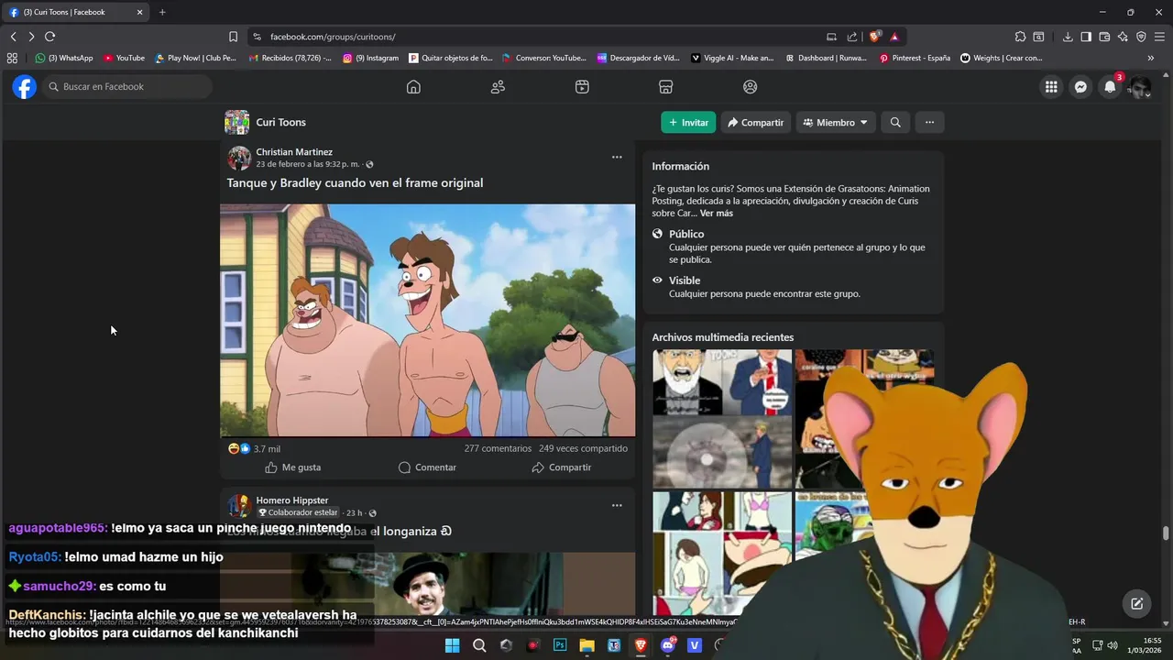Click the new message compose icon

pyautogui.click(x=1136, y=603)
